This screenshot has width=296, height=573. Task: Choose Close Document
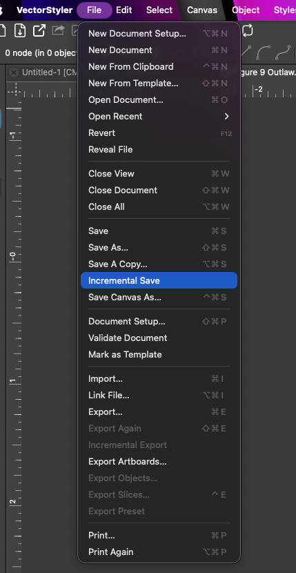(159, 190)
